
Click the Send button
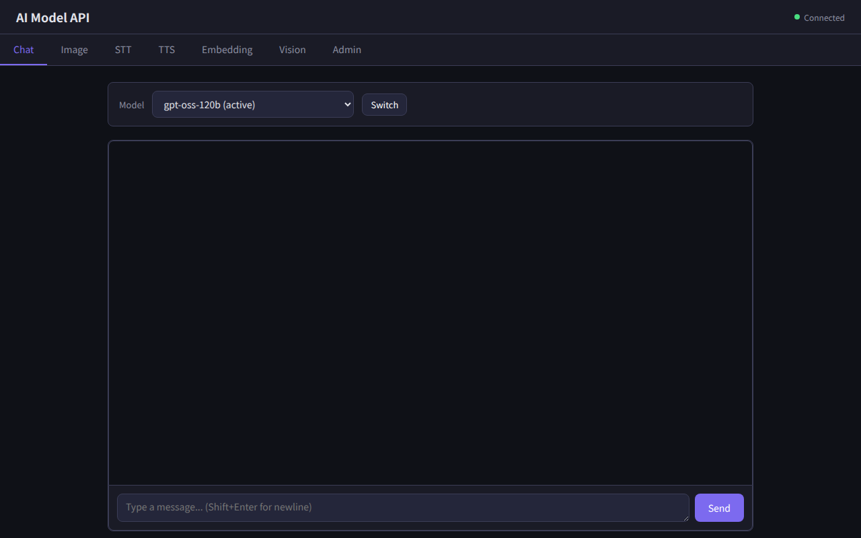tap(718, 508)
